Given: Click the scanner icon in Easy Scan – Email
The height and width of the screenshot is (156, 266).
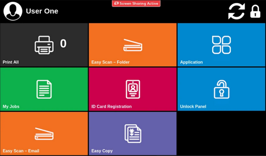Looking at the screenshot, I should coord(44,134).
